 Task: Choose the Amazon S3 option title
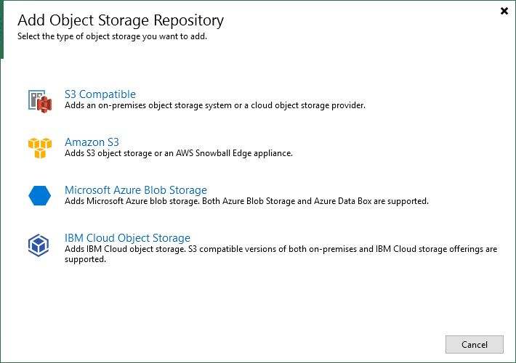92,142
